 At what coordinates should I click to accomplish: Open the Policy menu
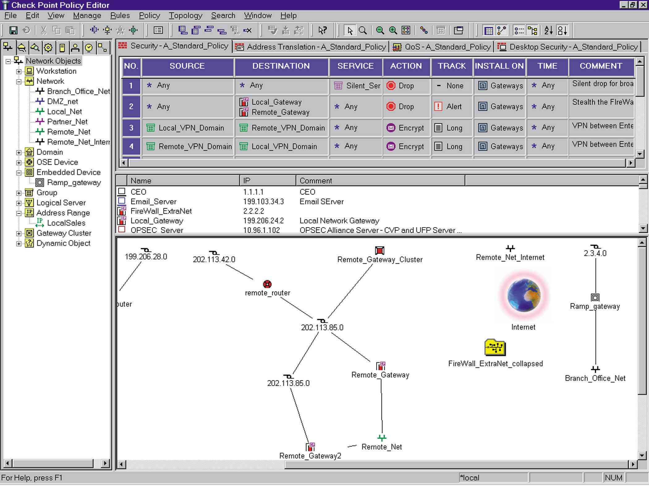(x=149, y=15)
